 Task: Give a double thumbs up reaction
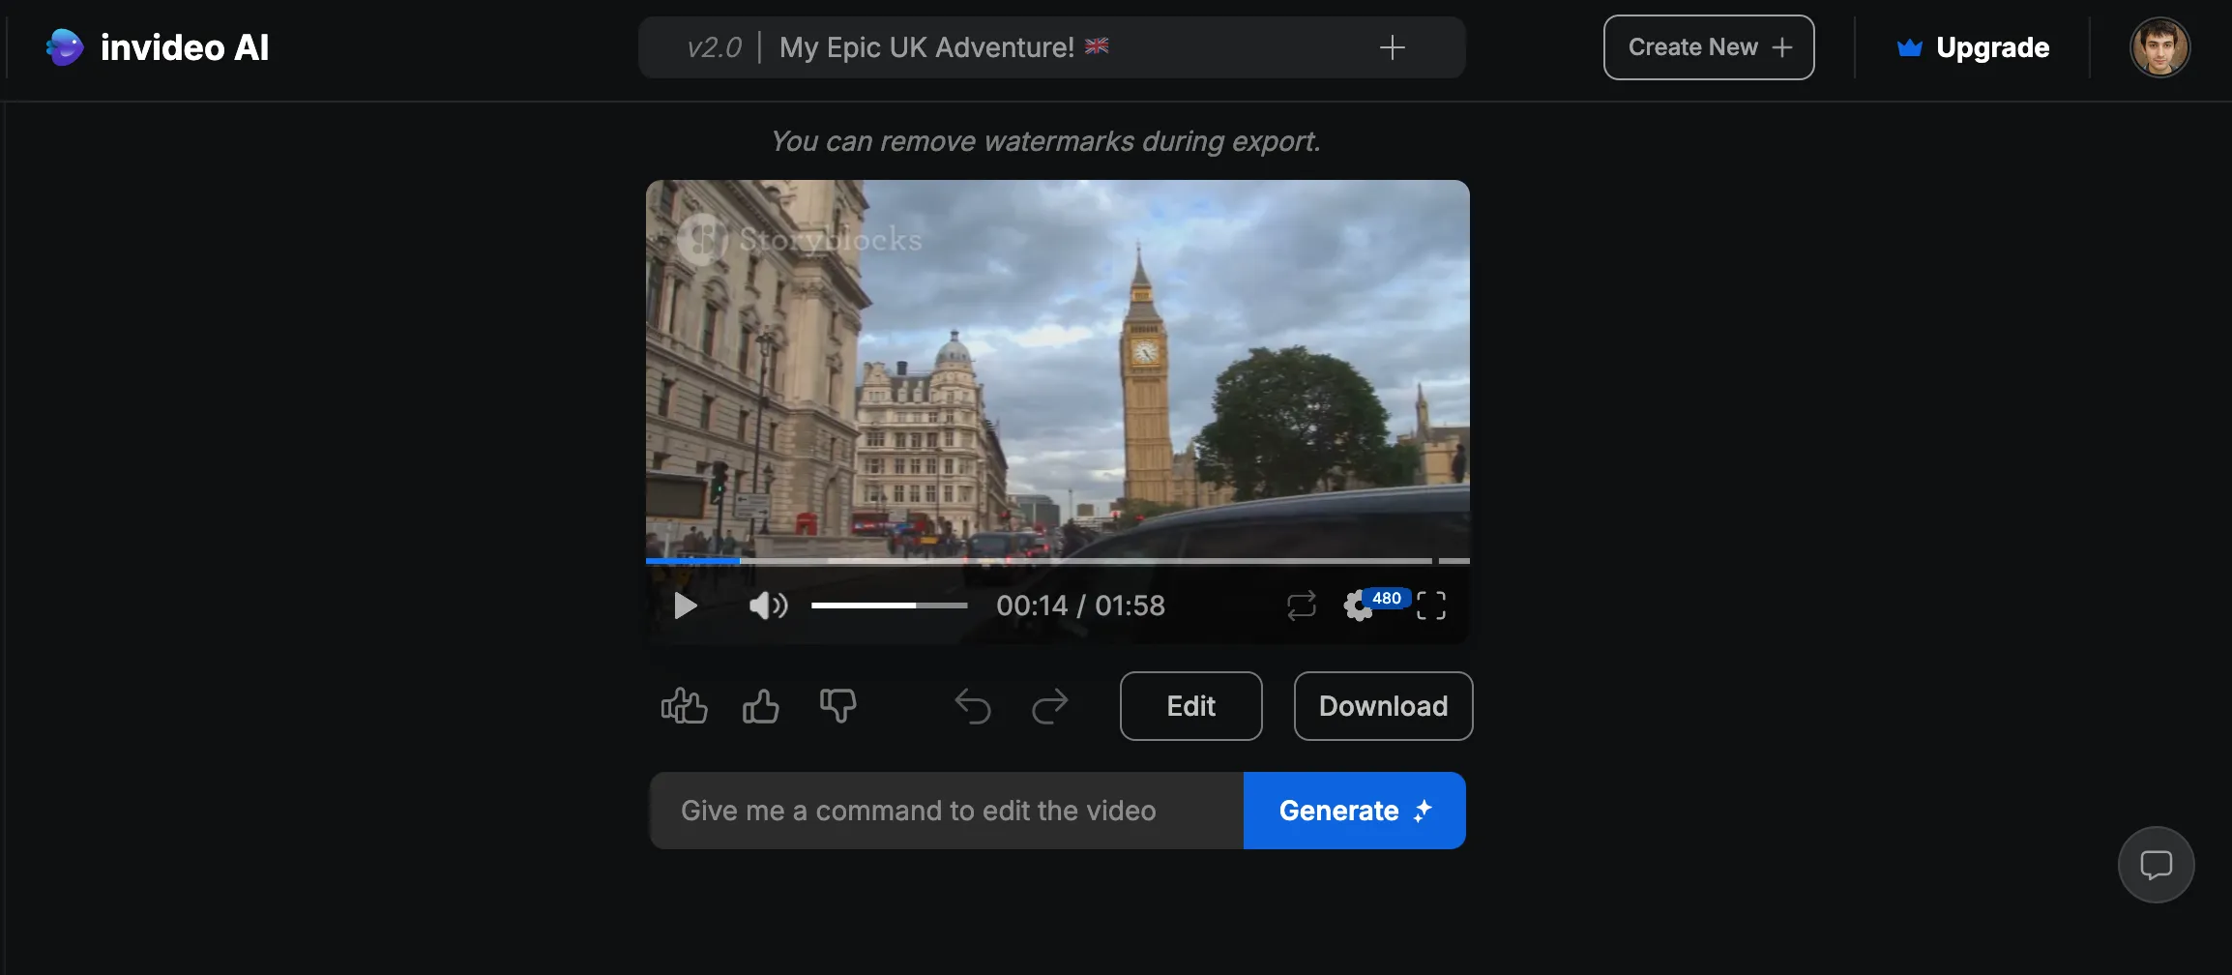tap(685, 706)
